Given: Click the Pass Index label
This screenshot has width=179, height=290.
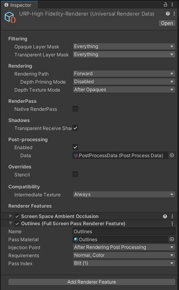Looking at the screenshot, I should coord(20,264).
